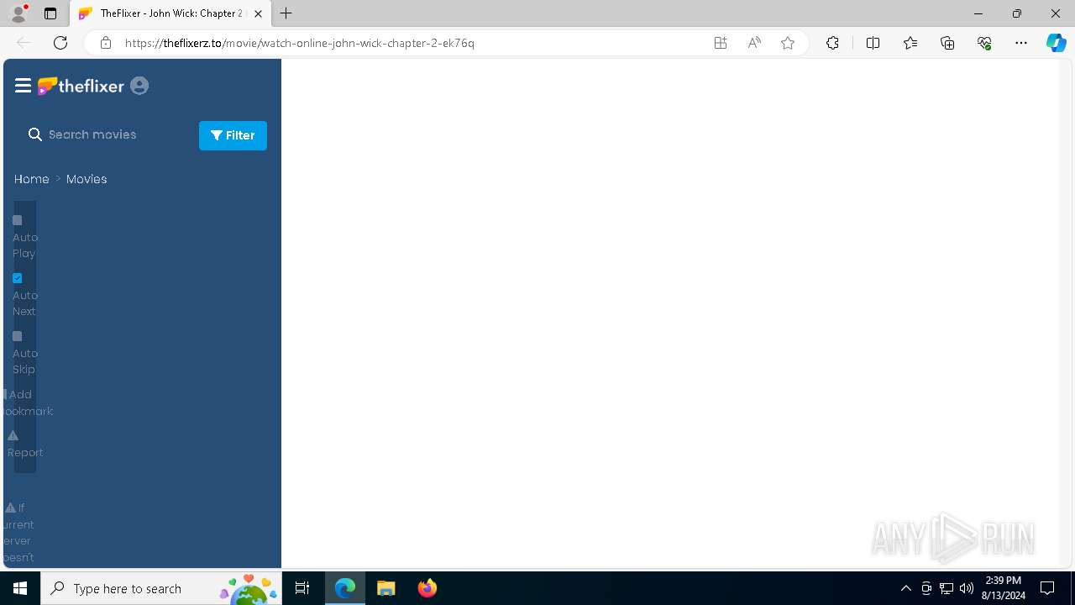Close the TheFlixer tab
The height and width of the screenshot is (605, 1075).
(x=258, y=13)
